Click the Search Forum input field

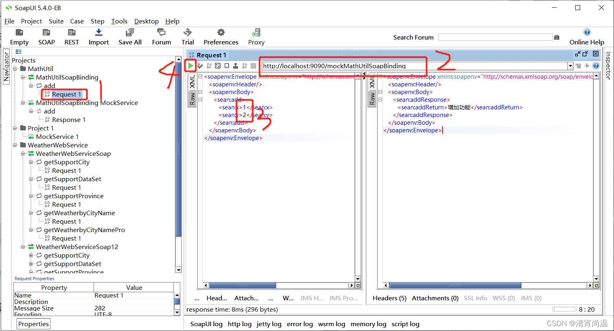click(495, 37)
